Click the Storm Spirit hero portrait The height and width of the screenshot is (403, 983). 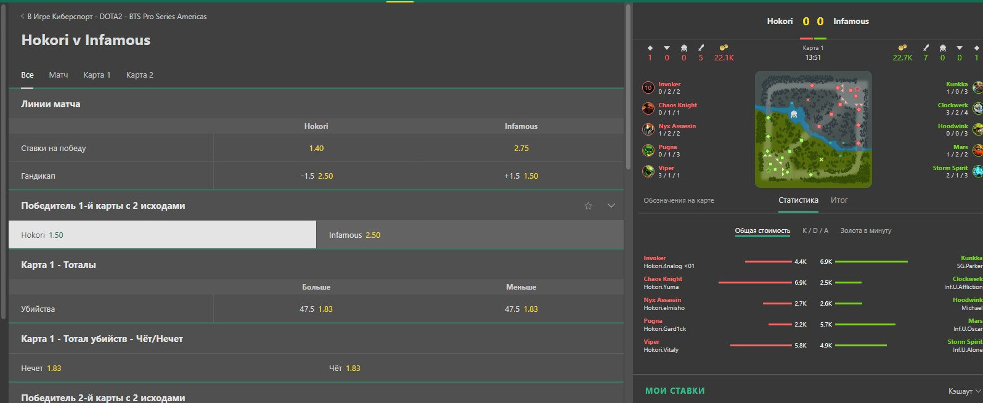coord(977,171)
